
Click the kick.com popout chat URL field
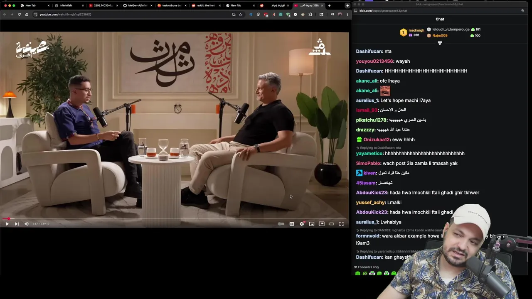click(x=383, y=11)
